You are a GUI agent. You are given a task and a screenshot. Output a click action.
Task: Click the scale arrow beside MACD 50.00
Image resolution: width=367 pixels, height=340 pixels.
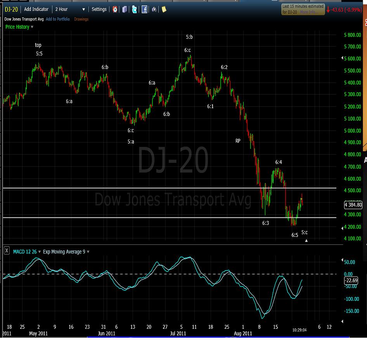coord(342,260)
